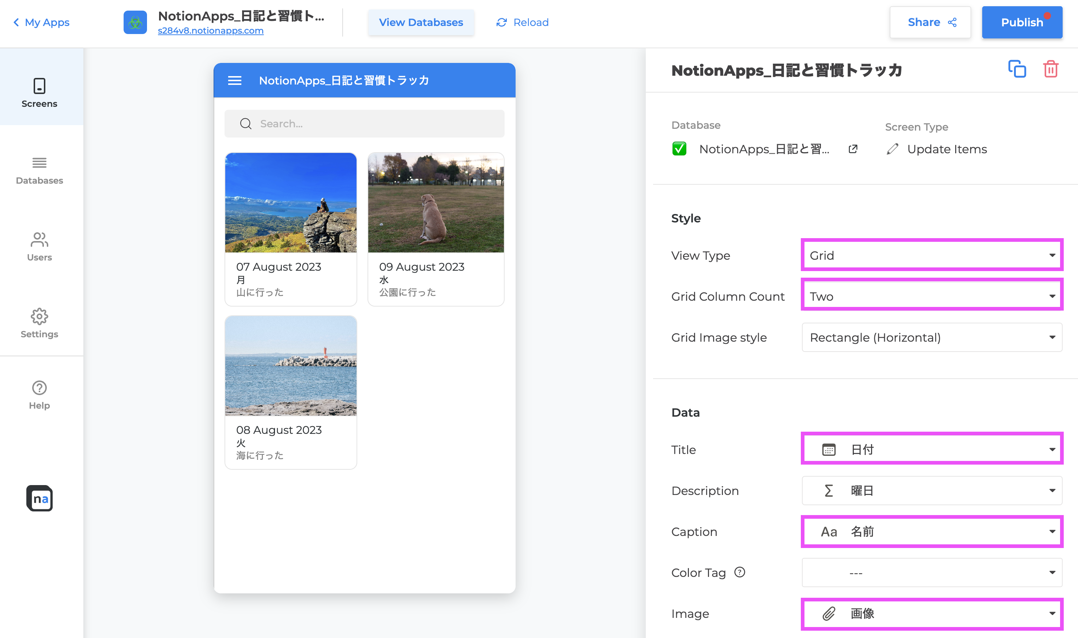The height and width of the screenshot is (638, 1078).
Task: Click the green checkmark database icon
Action: pos(679,149)
